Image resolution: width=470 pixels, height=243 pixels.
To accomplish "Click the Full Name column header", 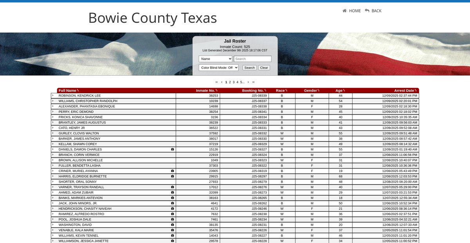I will click(67, 91).
